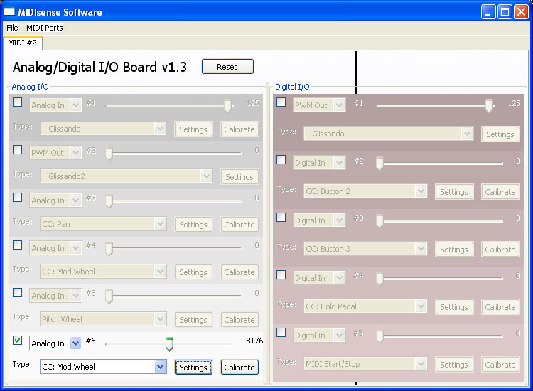Open Settings for analog channel #6
Viewport: 533px width, 391px height.
pos(193,368)
